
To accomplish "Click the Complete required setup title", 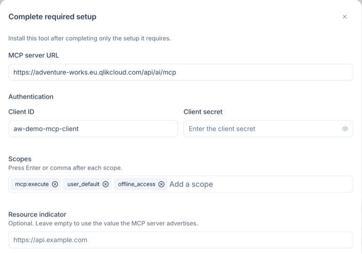I will point(52,16).
